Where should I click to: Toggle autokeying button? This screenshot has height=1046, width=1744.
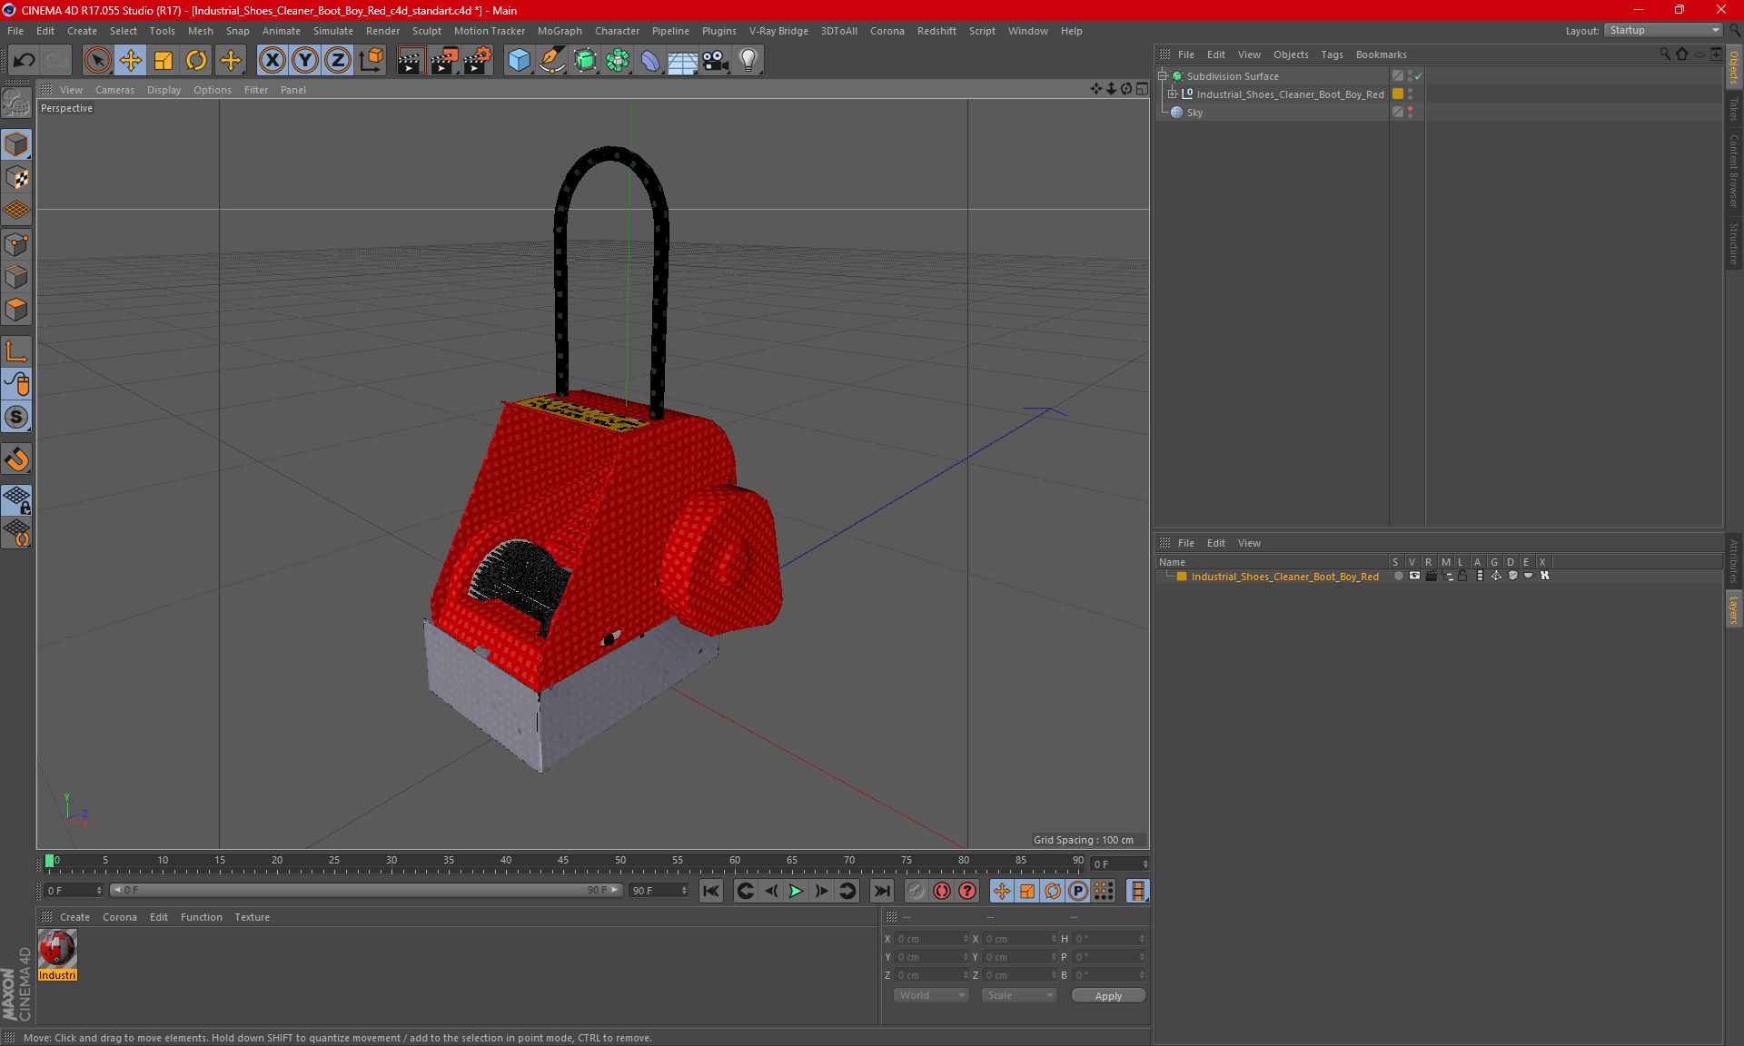click(x=942, y=891)
